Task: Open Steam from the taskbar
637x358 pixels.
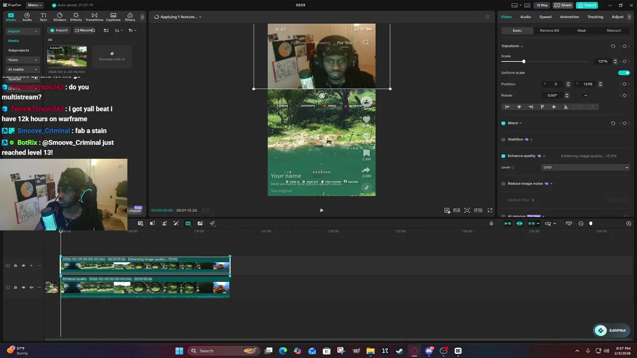Action: [x=400, y=351]
